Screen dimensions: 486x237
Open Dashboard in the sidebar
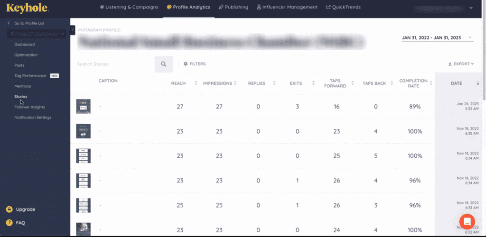[x=25, y=45]
